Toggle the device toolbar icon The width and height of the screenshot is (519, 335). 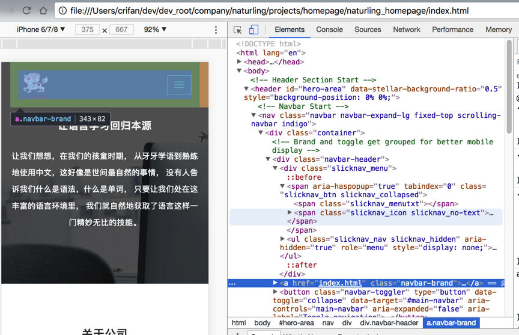click(254, 29)
